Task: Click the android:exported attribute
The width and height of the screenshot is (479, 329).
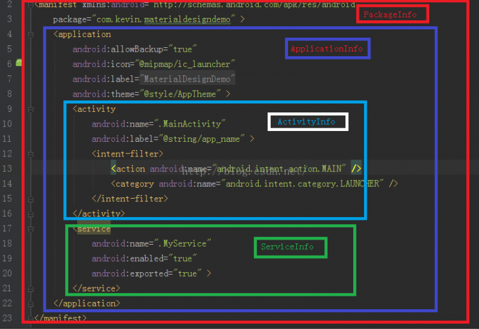Action: pyautogui.click(x=132, y=273)
